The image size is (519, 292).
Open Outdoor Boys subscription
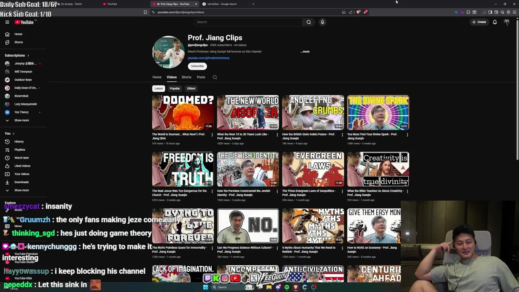click(x=24, y=80)
